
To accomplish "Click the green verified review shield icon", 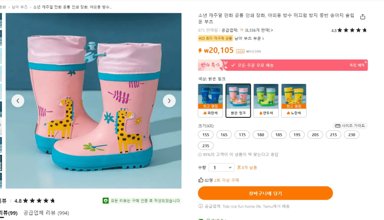I will [105, 201].
